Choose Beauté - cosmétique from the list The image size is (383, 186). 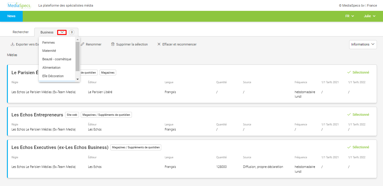click(x=57, y=59)
